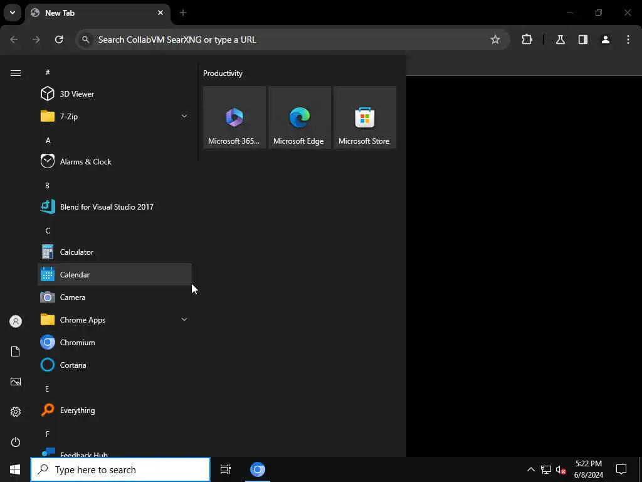Expand the 7-Zip folder chevron

tap(184, 116)
